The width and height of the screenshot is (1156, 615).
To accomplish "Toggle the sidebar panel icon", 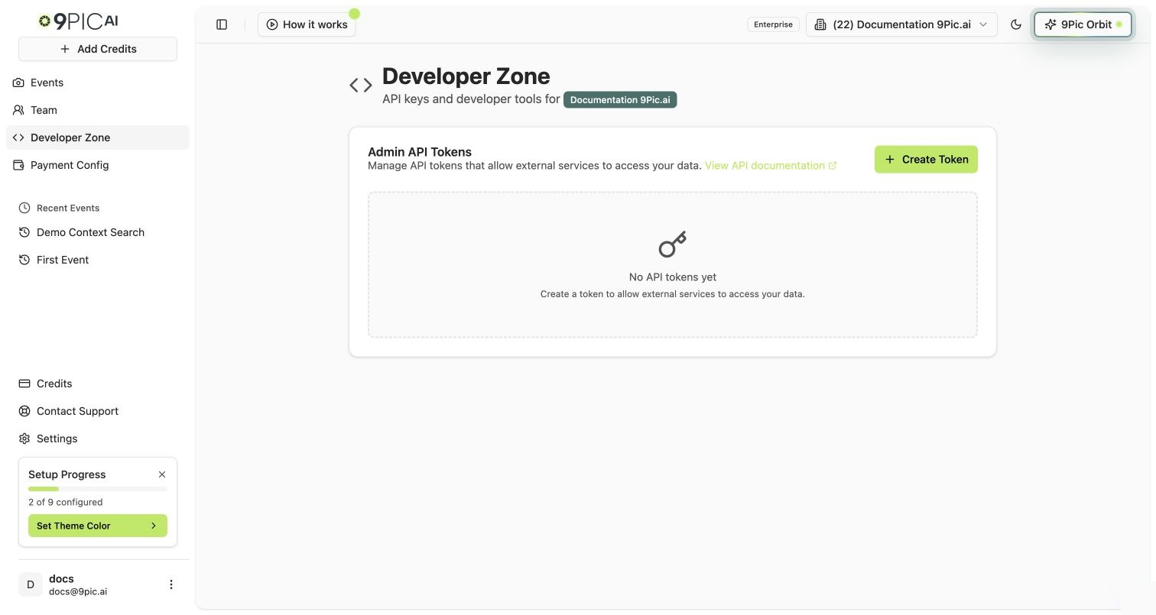I will pos(222,24).
